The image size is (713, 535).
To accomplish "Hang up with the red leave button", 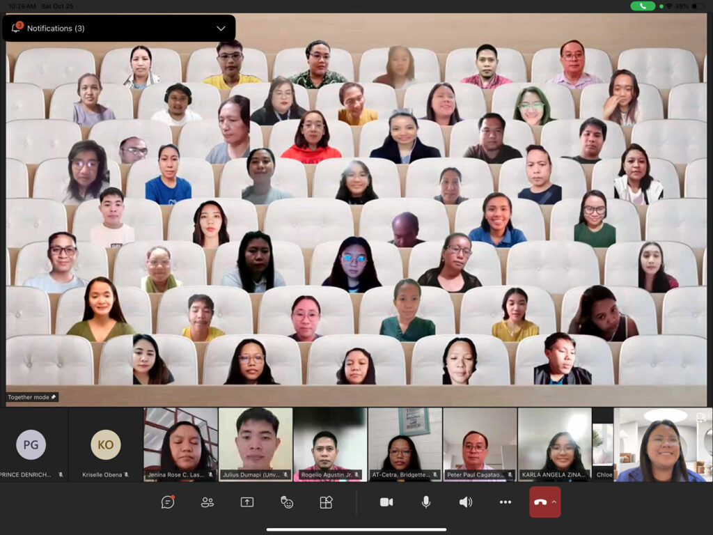I will pyautogui.click(x=540, y=502).
